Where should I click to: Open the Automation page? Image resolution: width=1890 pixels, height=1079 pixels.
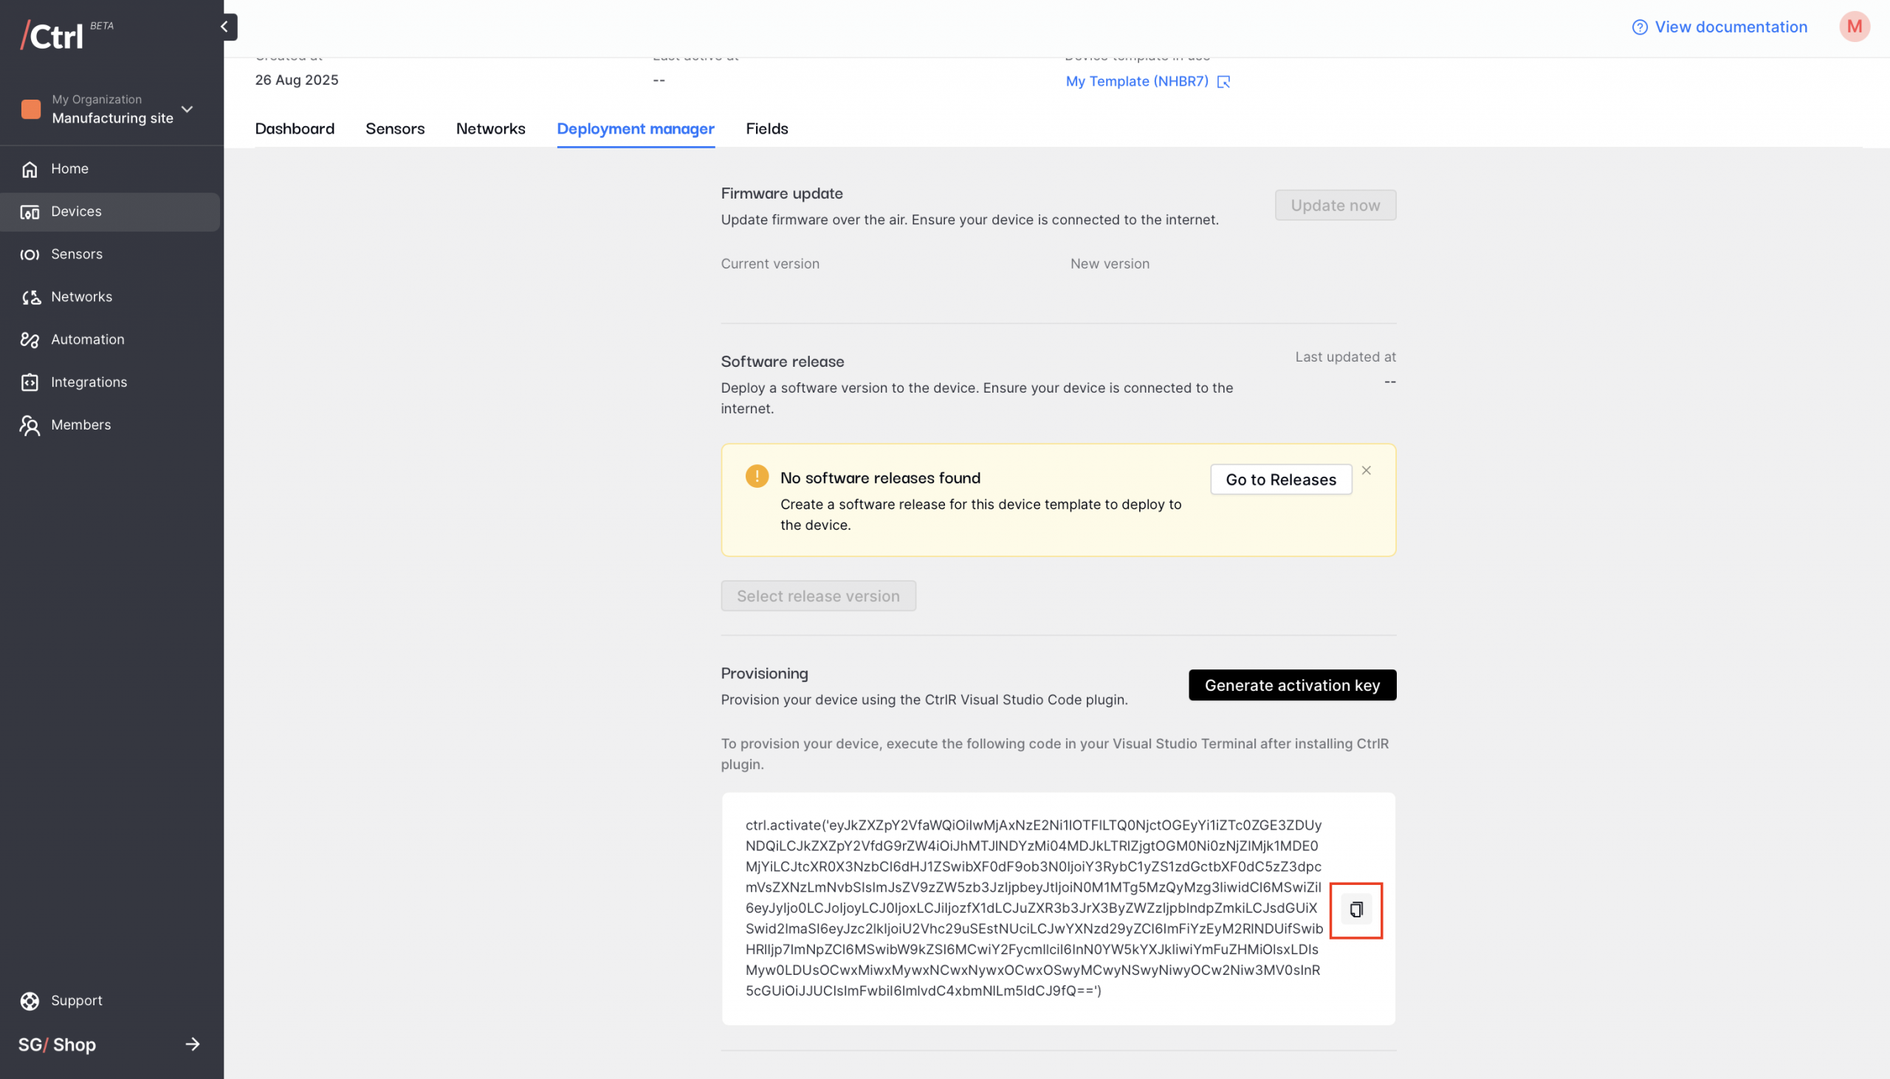(x=87, y=339)
